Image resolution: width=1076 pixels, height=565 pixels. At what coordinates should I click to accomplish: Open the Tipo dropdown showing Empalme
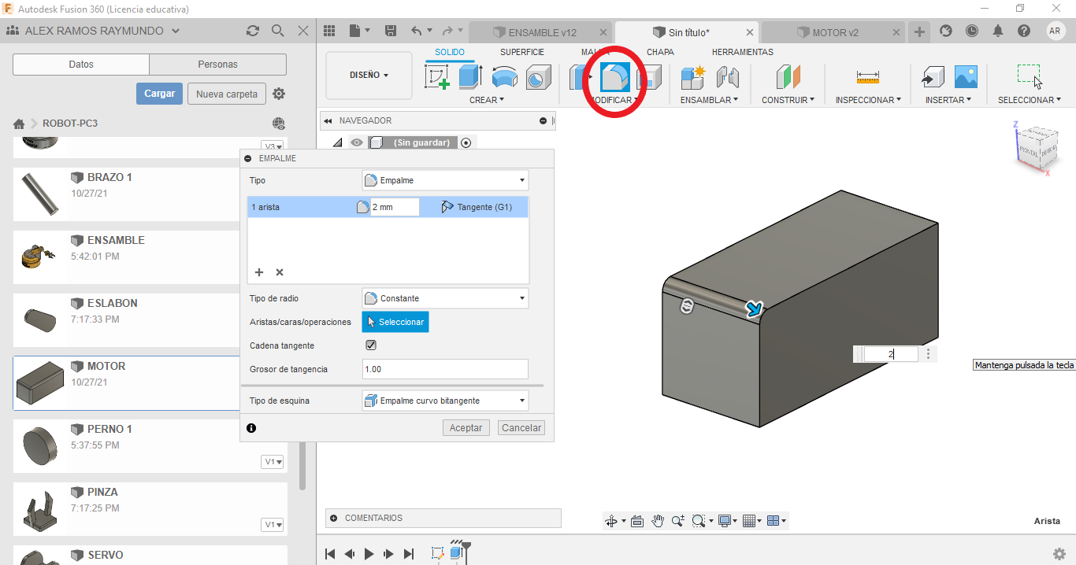click(445, 180)
